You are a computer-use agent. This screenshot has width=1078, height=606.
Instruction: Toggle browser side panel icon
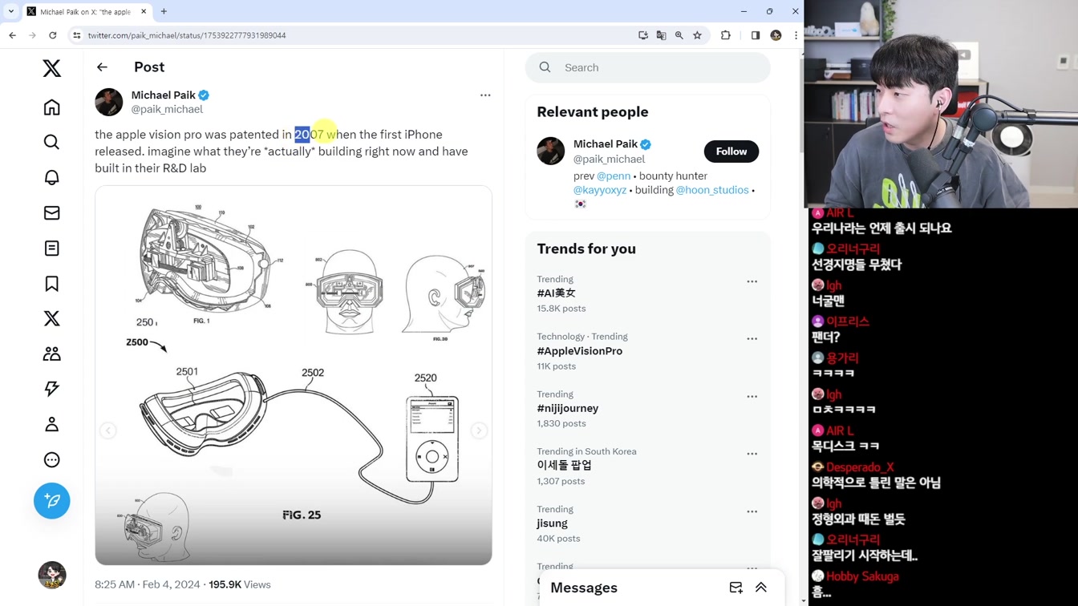click(756, 35)
